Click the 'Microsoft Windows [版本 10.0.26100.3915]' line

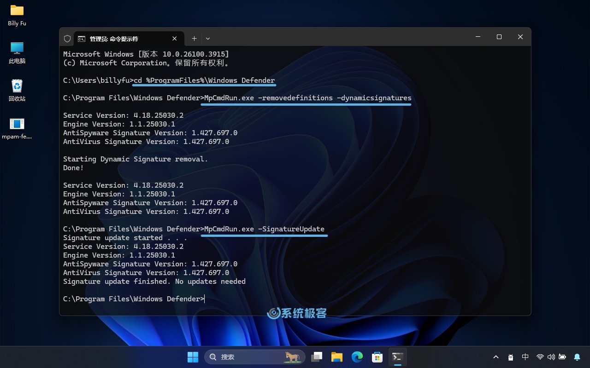pos(146,54)
